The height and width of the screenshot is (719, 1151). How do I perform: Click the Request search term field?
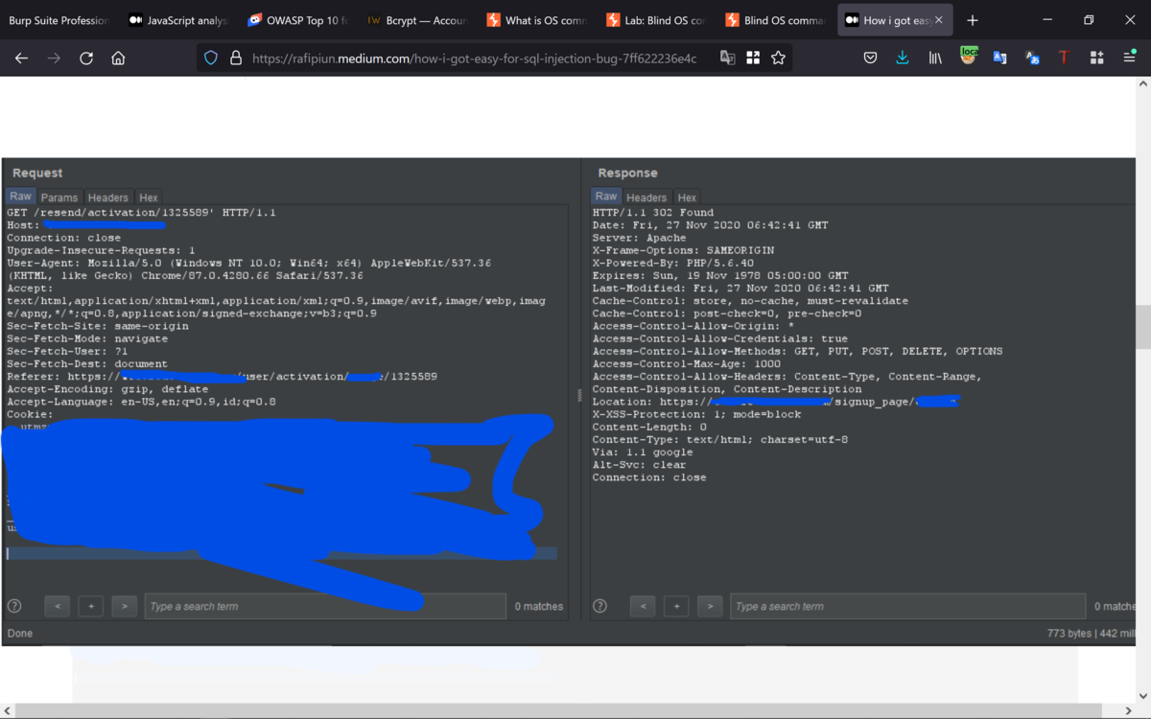point(325,606)
